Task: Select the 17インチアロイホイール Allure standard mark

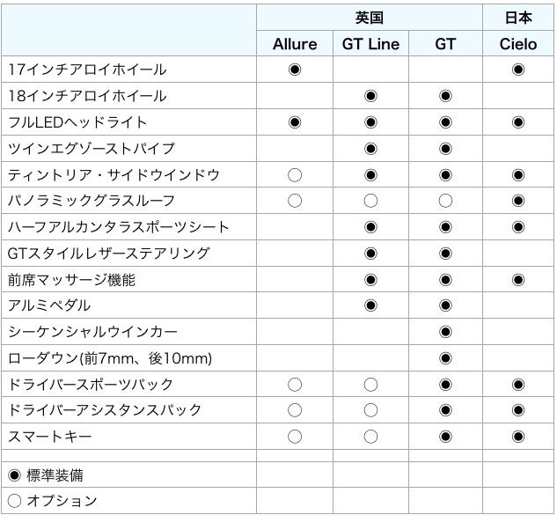Action: 295,70
